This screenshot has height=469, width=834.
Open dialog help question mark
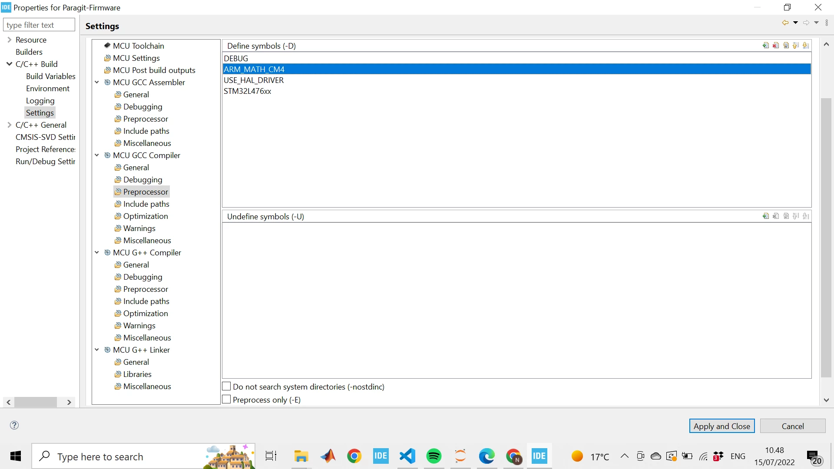click(14, 425)
